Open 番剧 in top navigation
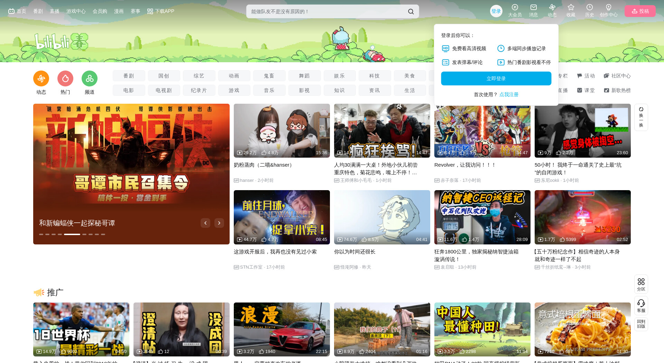The width and height of the screenshot is (664, 363). click(38, 11)
